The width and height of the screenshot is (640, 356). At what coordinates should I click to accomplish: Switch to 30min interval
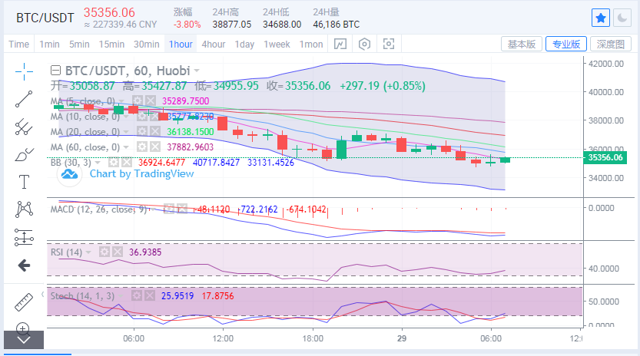click(x=147, y=44)
